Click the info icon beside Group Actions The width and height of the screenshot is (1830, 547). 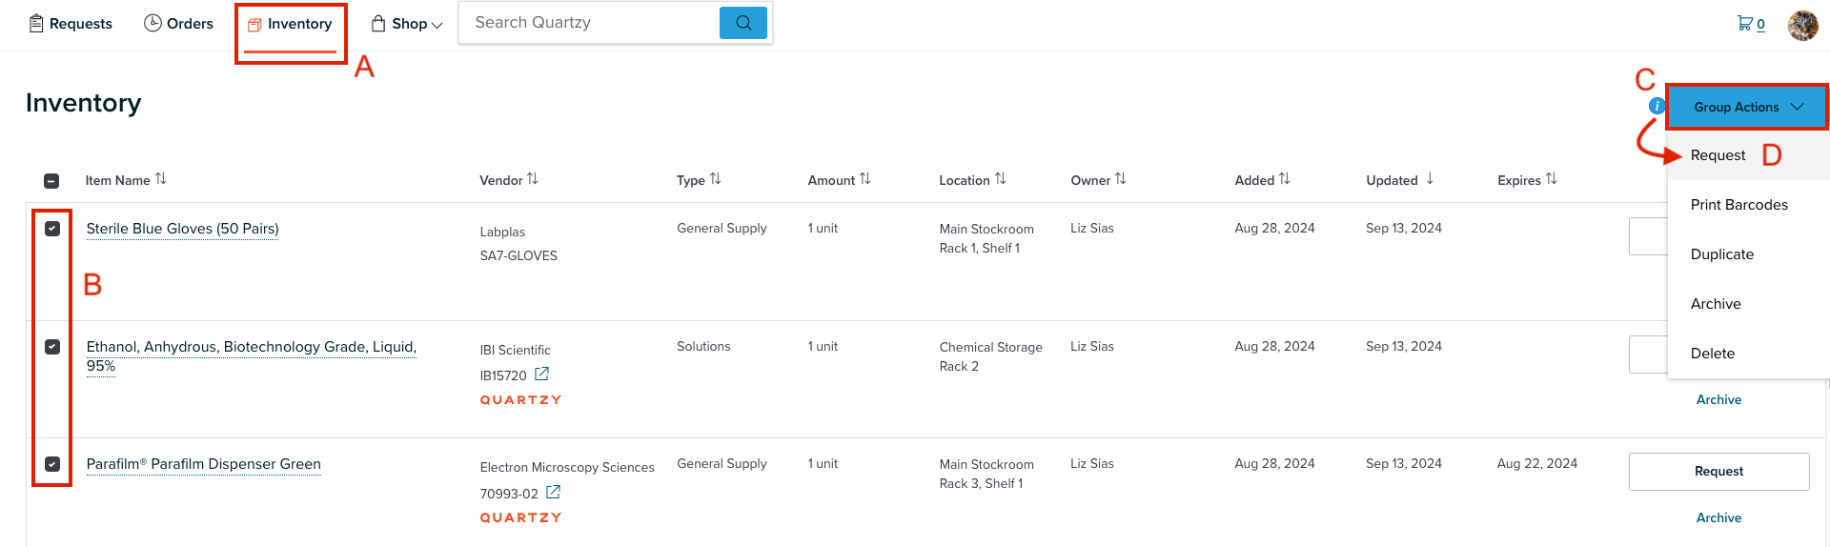tap(1657, 106)
